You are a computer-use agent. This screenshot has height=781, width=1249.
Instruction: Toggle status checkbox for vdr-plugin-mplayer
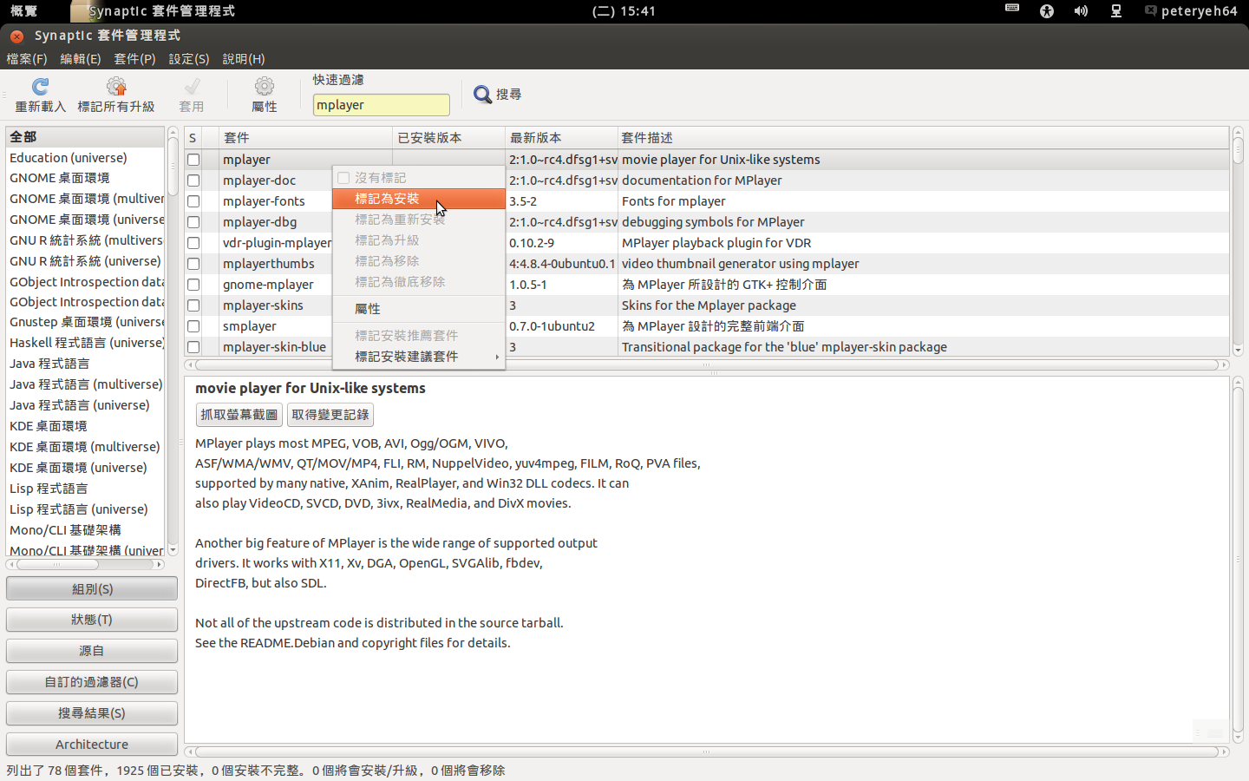point(193,243)
